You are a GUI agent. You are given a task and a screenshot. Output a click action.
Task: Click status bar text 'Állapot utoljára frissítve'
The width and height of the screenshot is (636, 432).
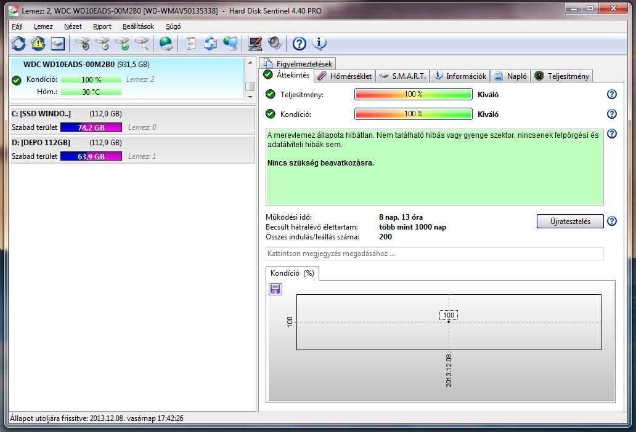coord(49,418)
